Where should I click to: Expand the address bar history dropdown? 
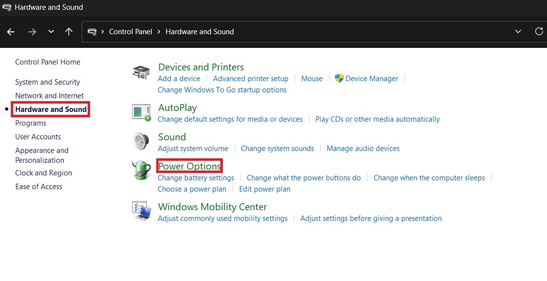pos(518,32)
